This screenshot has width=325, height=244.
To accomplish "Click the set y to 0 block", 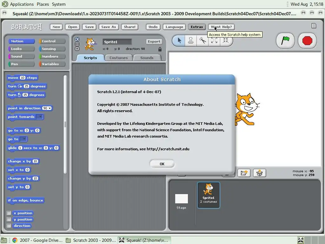I will pos(19,187).
